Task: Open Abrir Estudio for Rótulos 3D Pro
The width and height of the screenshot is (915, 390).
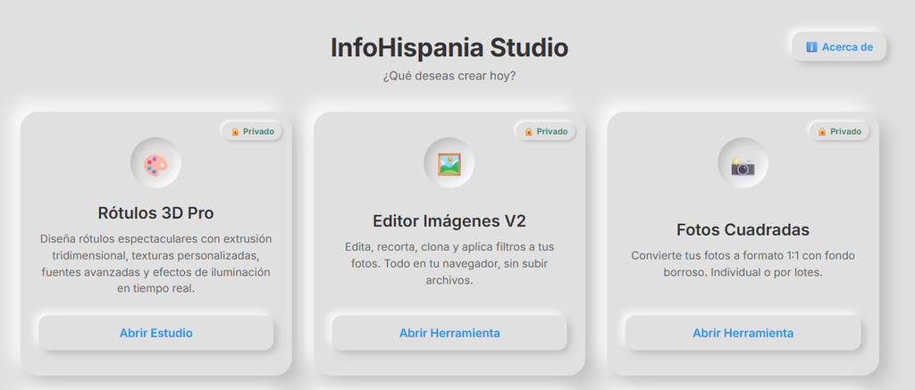Action: 155,333
